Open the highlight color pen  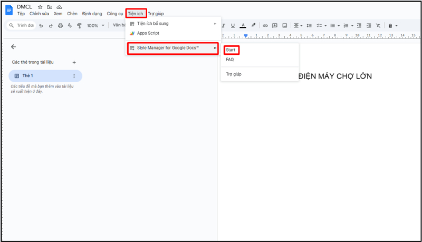[x=253, y=25]
